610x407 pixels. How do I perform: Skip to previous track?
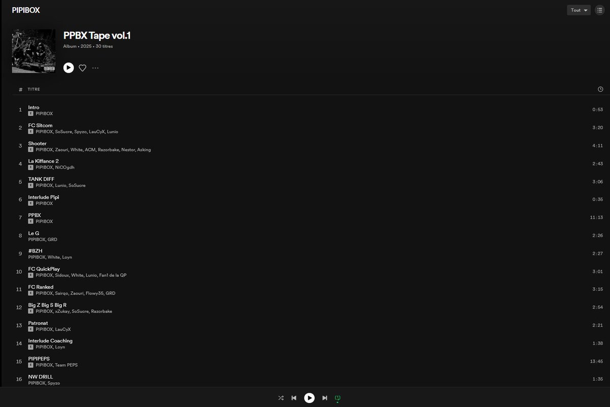[294, 398]
